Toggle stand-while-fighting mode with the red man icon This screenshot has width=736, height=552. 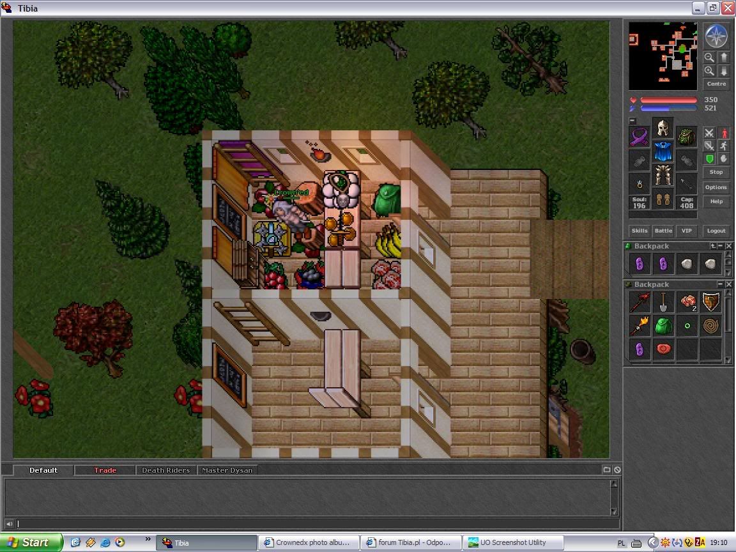click(x=723, y=134)
